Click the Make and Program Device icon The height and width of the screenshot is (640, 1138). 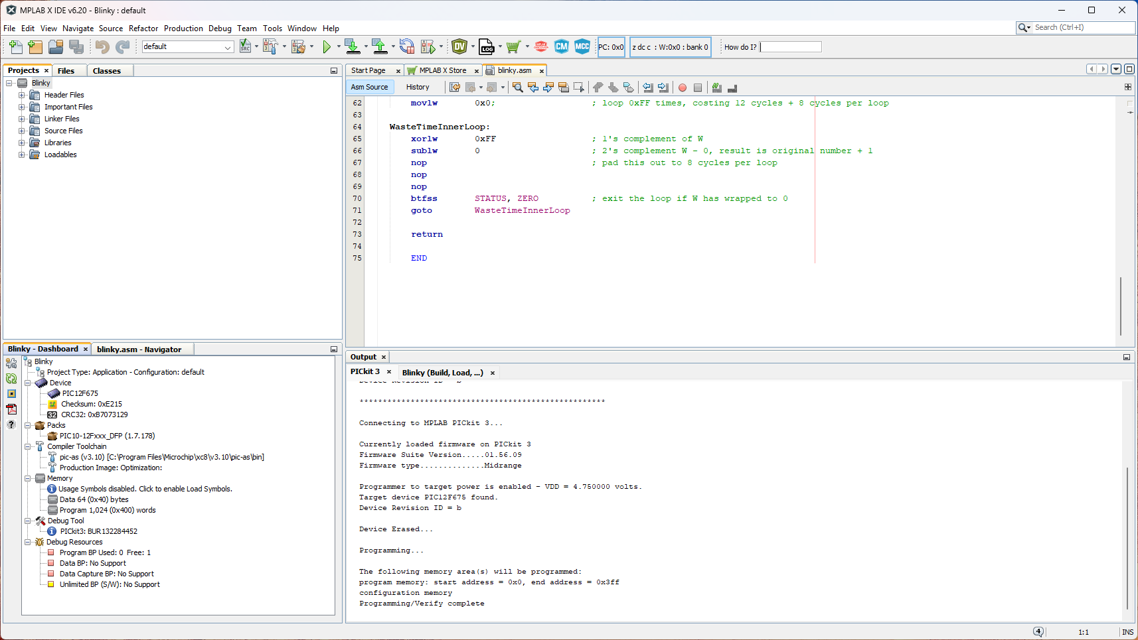[x=352, y=46]
